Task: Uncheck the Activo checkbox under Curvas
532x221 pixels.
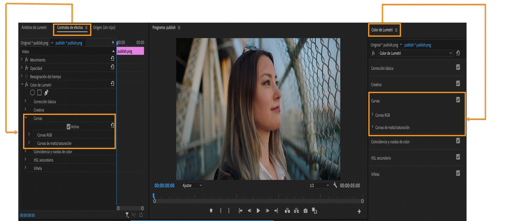Action: click(68, 127)
